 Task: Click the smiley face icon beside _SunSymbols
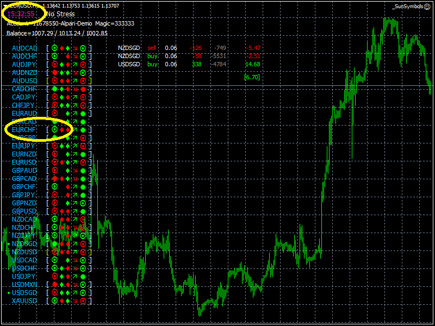pyautogui.click(x=427, y=7)
